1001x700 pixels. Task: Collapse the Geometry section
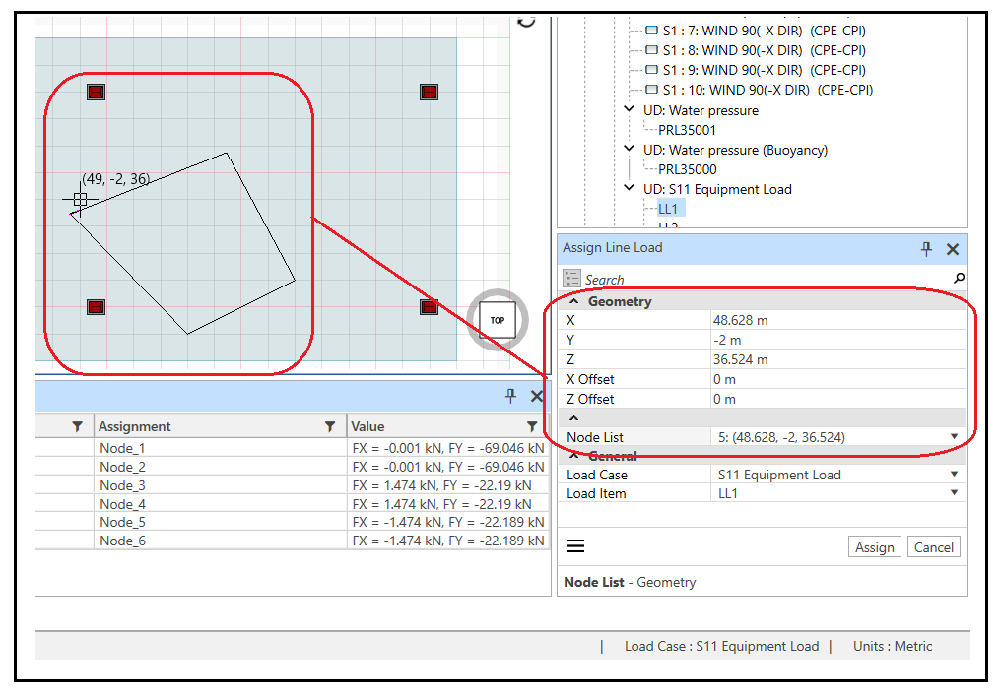[573, 302]
